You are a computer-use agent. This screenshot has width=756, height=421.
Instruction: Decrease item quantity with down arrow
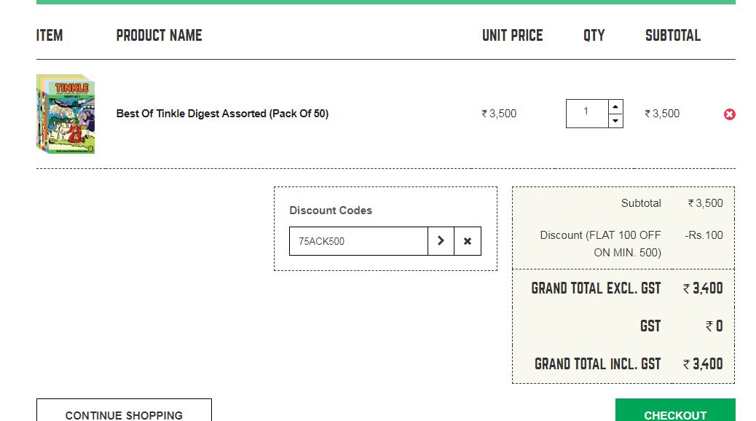615,121
